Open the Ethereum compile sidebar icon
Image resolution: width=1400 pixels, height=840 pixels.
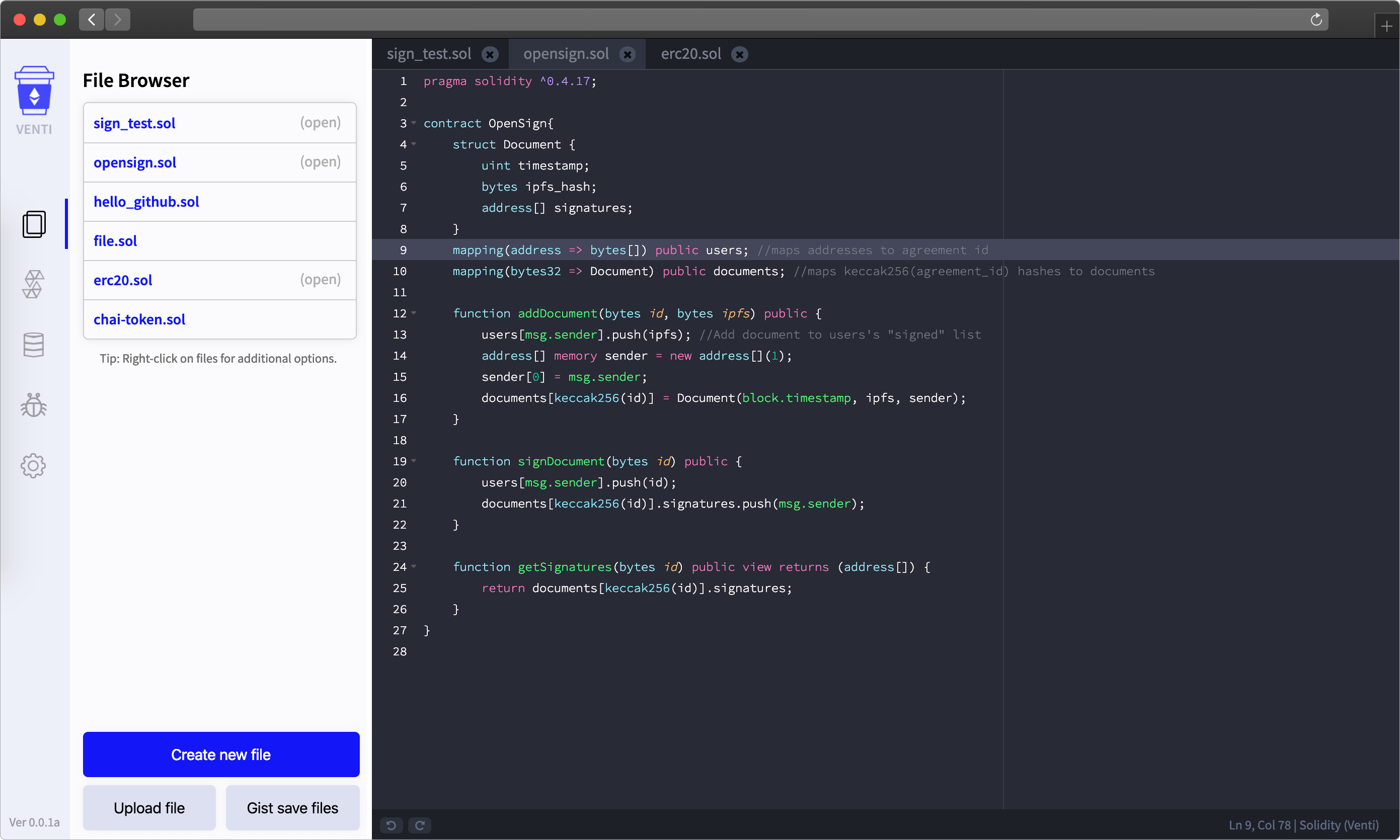(x=33, y=284)
